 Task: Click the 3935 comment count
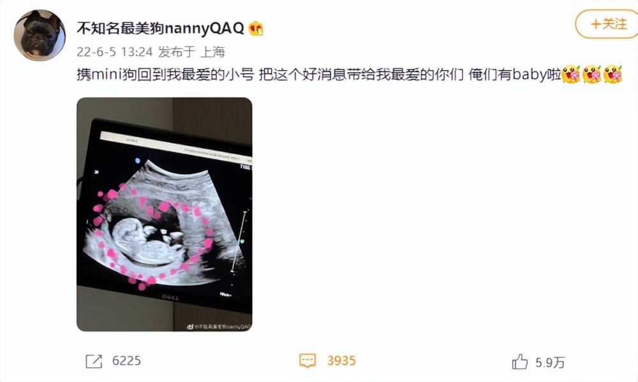click(341, 361)
